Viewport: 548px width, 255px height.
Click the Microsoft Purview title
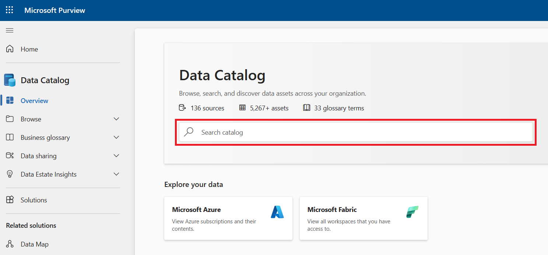(x=55, y=10)
